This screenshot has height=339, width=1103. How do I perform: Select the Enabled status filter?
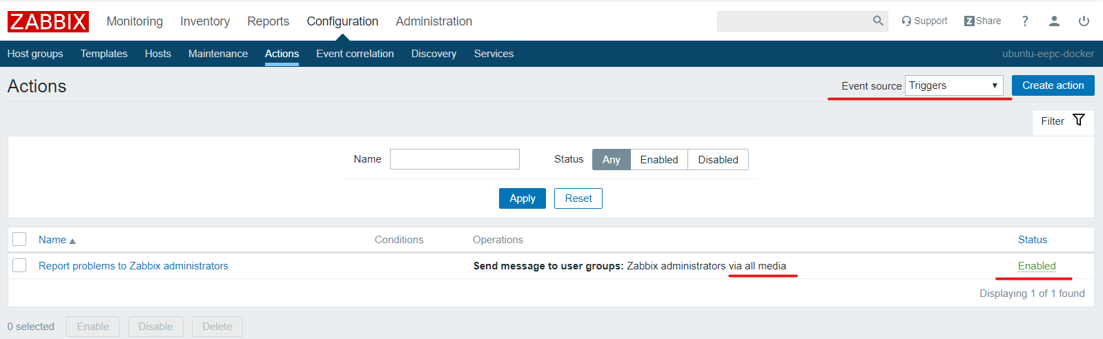click(658, 160)
